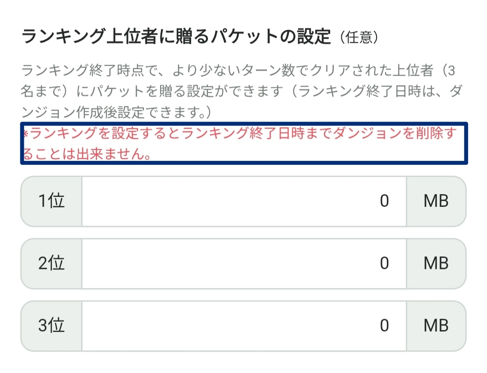Click the 2位 packet amount input field

243,263
